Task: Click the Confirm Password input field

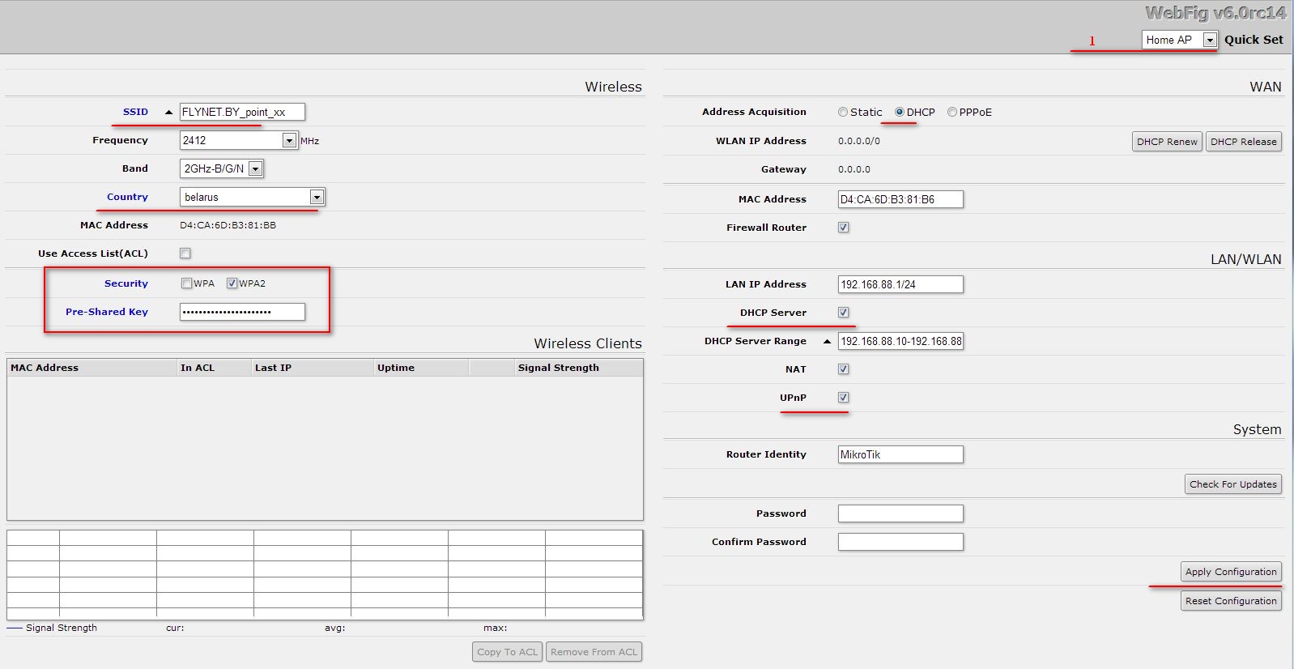Action: pyautogui.click(x=900, y=542)
